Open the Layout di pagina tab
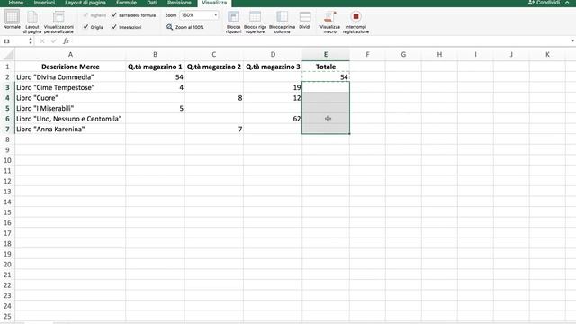Viewport: 576px width, 324px height. coord(85,3)
